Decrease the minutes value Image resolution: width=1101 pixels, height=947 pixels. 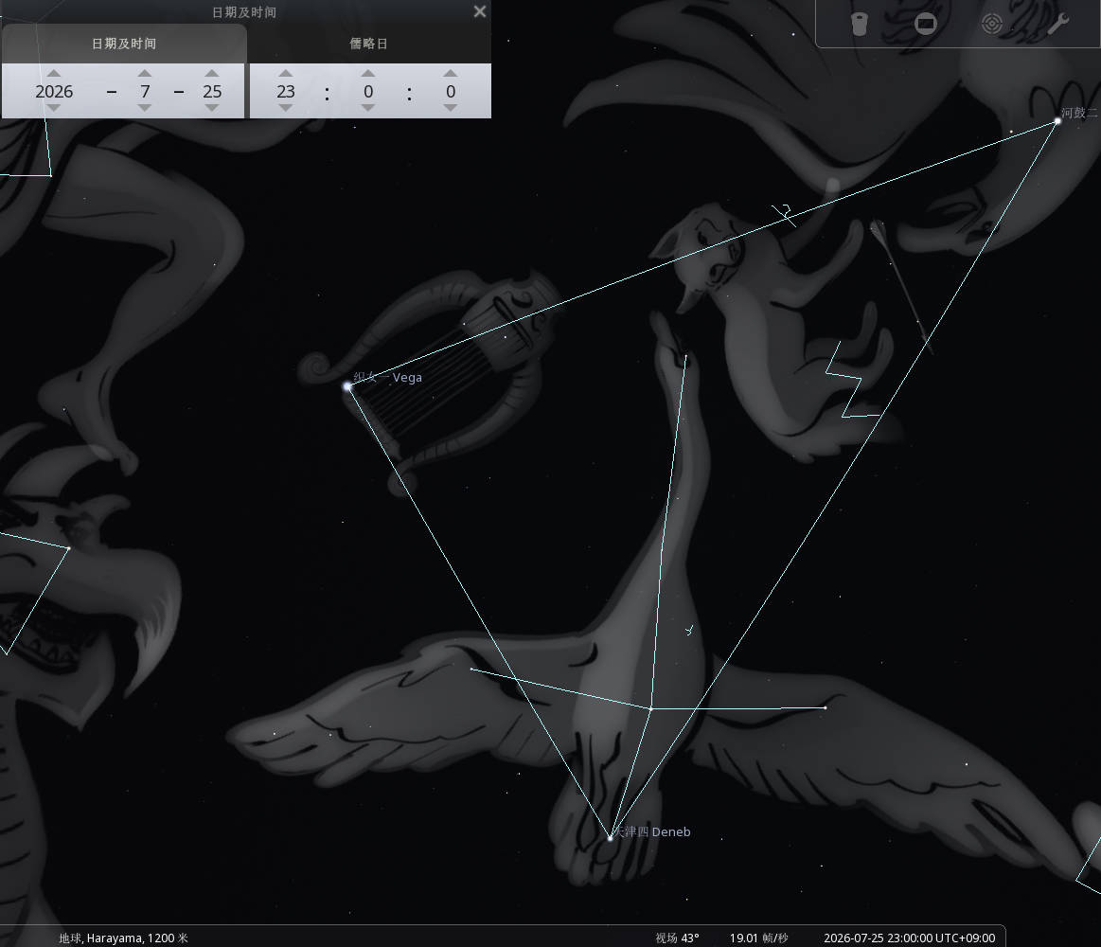[368, 108]
